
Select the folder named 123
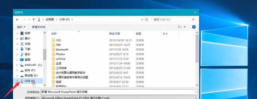58,40
